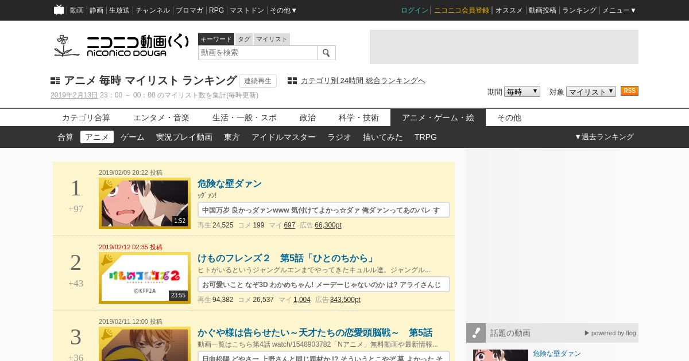
Task: Select TRPG subcategory
Action: 425,137
